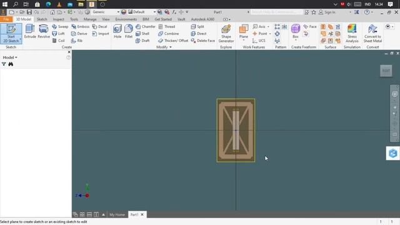Image resolution: width=400 pixels, height=225 pixels.
Task: Click the ViewCube RIGHT face
Action: [x=386, y=71]
